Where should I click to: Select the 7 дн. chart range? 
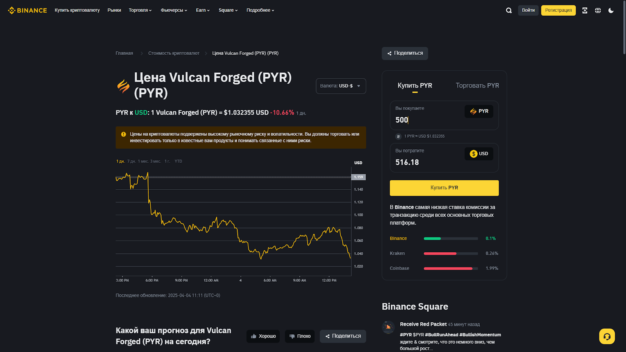pos(131,161)
